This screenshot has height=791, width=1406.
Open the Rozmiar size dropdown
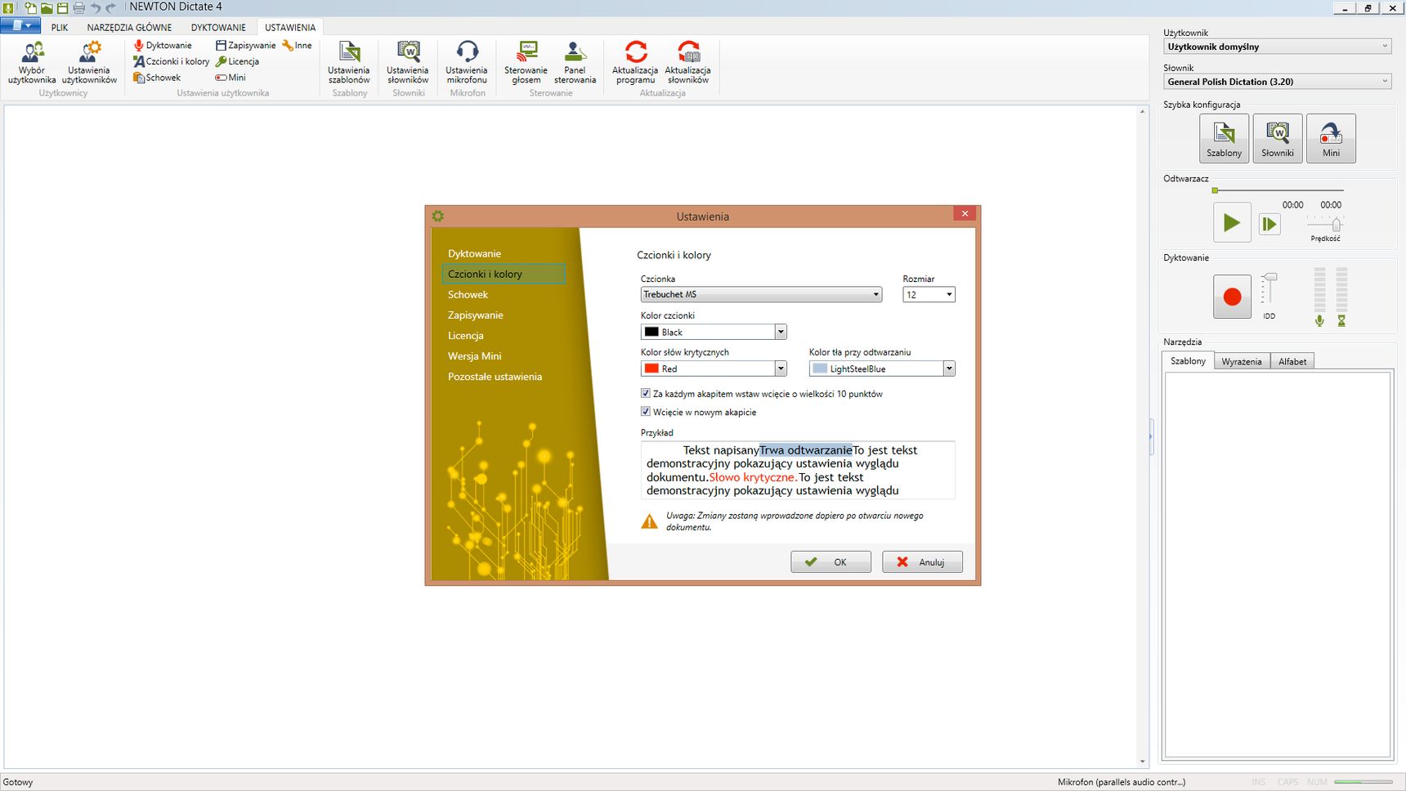pos(929,294)
